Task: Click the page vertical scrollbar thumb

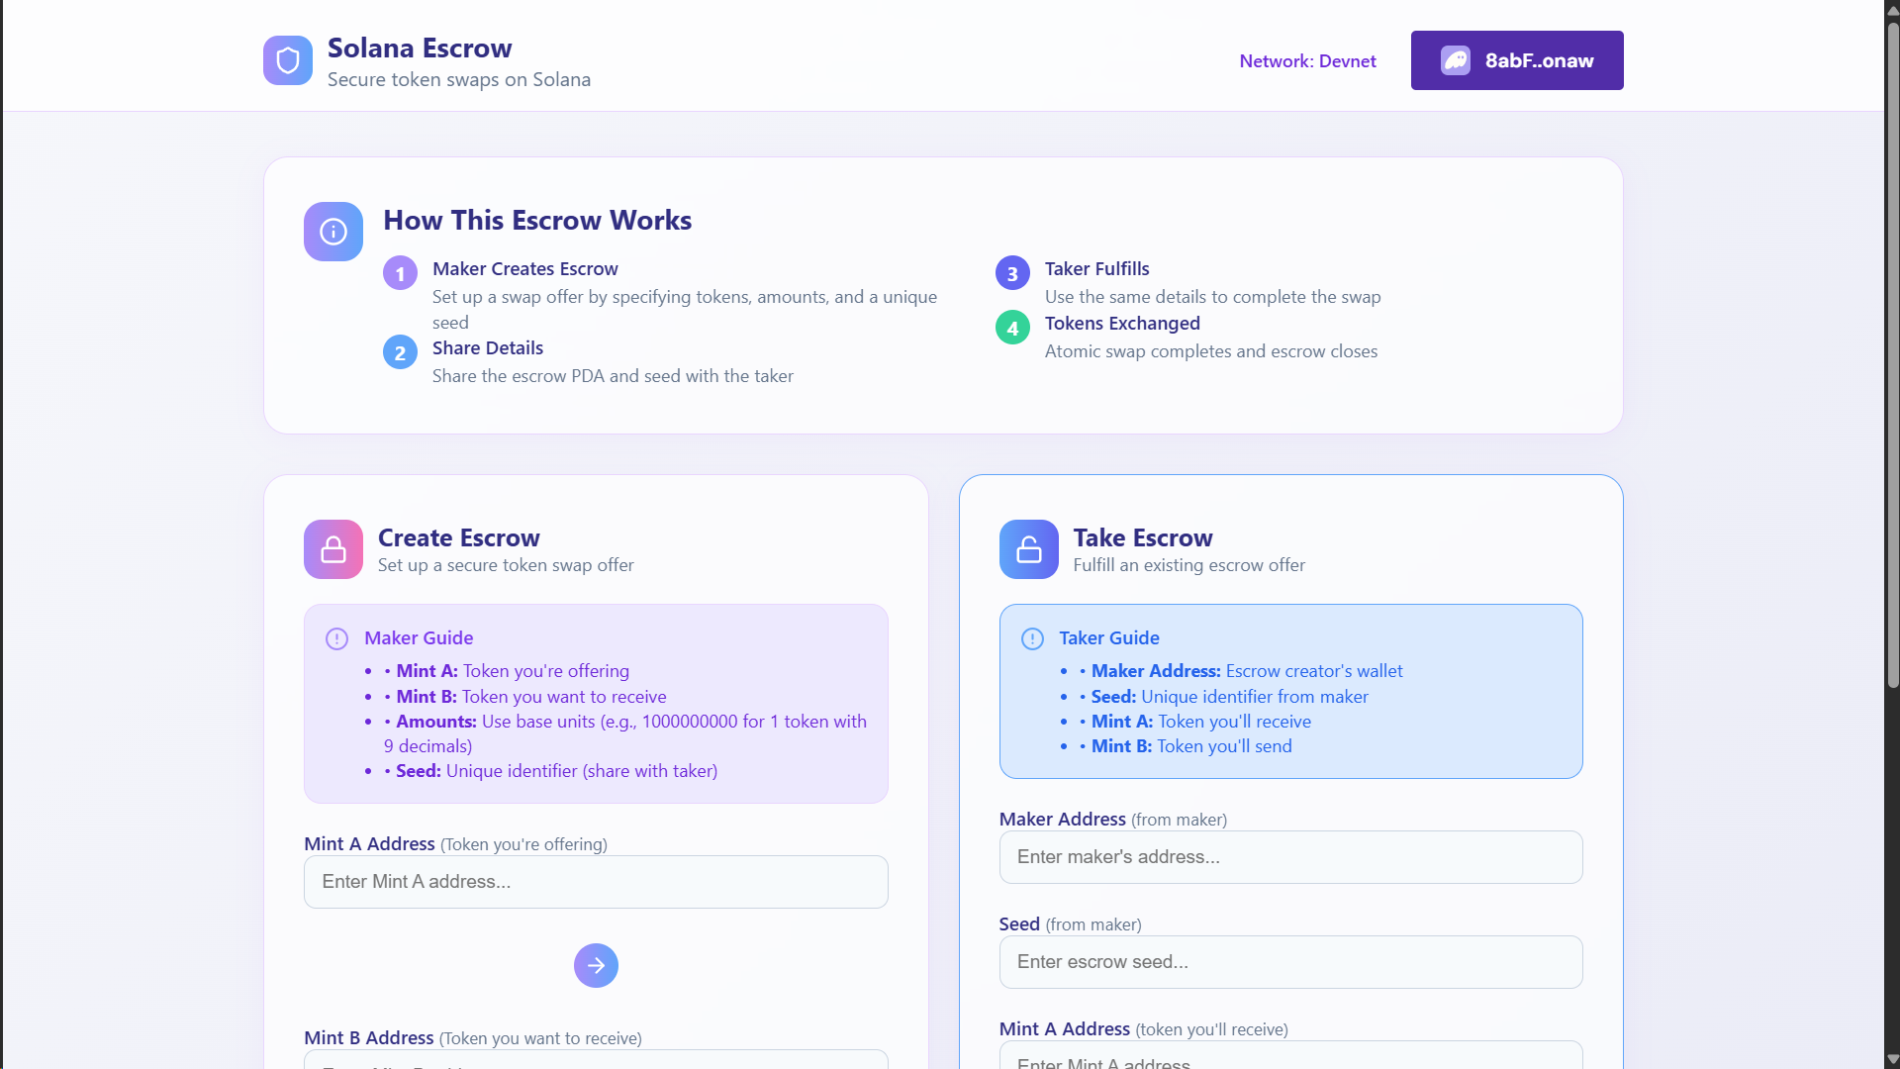Action: tap(1892, 353)
